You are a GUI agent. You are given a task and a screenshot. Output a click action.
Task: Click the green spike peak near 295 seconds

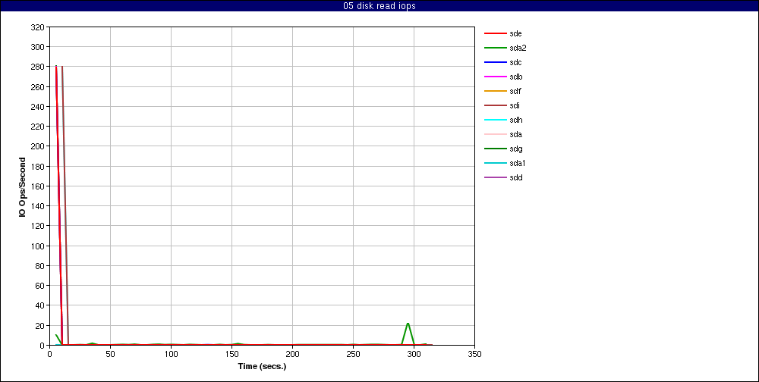click(x=408, y=324)
